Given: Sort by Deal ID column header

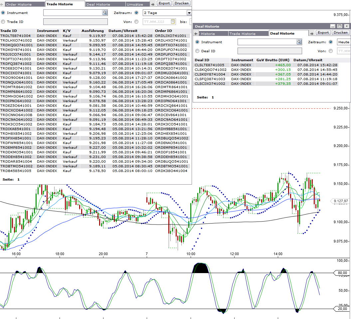Looking at the screenshot, I should pyautogui.click(x=202, y=60).
